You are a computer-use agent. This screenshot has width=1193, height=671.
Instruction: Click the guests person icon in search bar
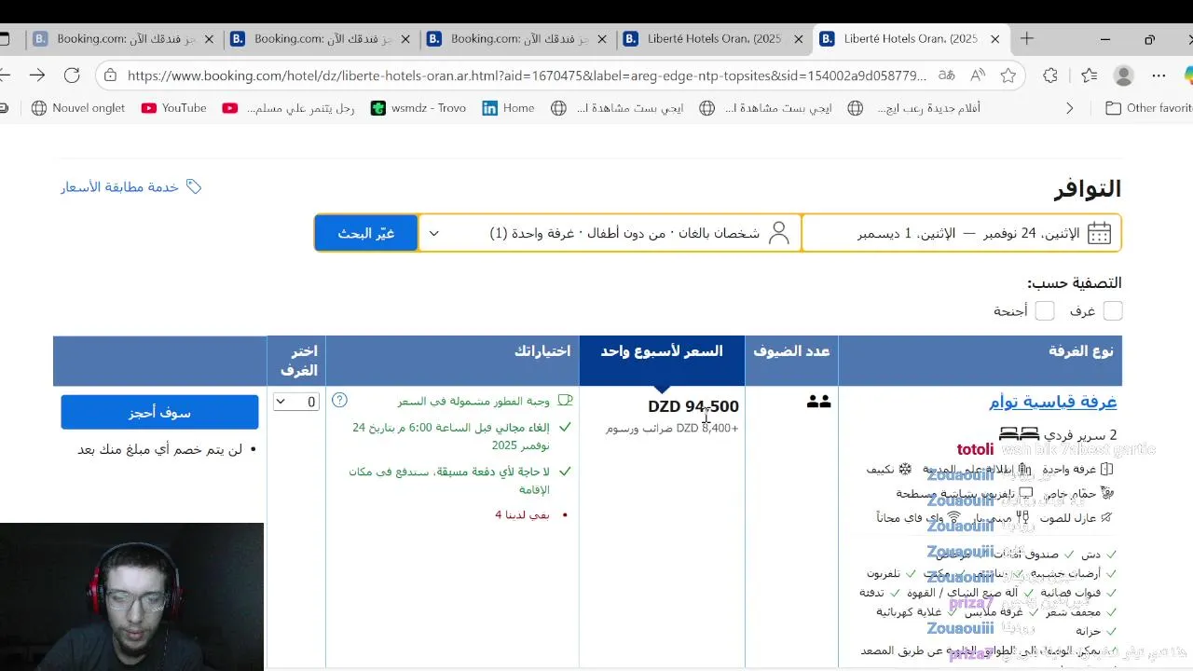[779, 233]
